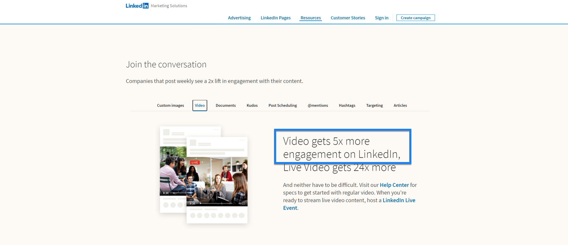Switch to the @mentions tab
Screen dimensions: 568x245
[318, 105]
